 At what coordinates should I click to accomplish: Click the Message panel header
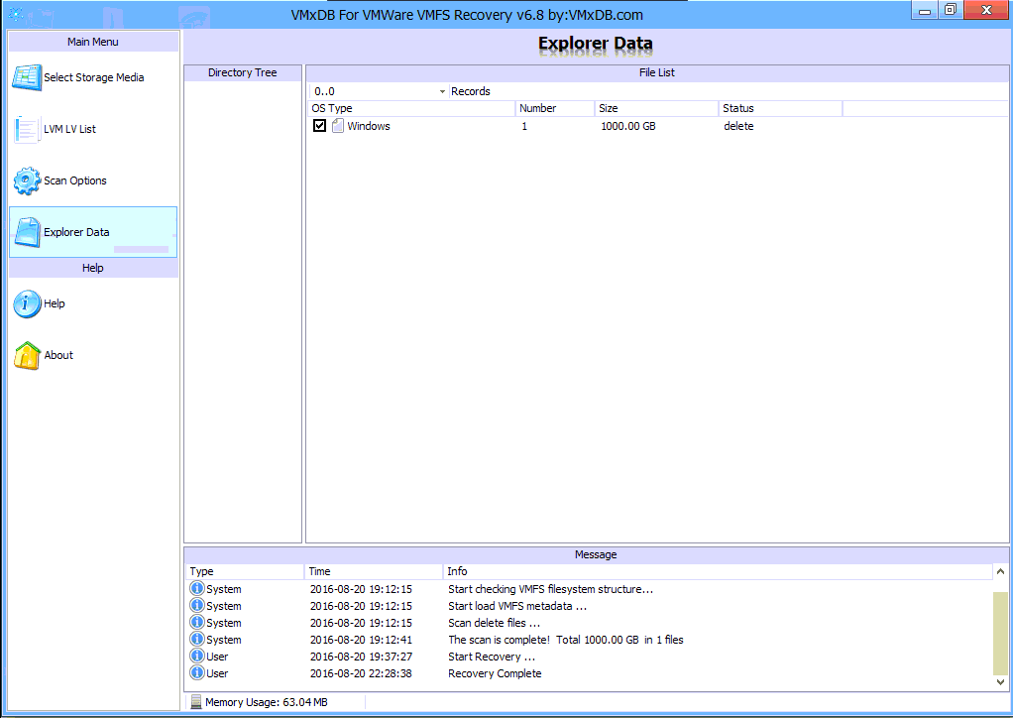coord(596,554)
